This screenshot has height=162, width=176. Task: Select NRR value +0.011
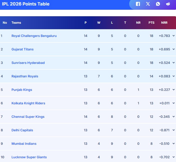click(x=164, y=103)
